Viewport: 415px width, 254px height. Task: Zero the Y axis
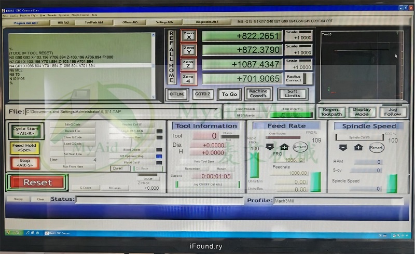(189, 50)
